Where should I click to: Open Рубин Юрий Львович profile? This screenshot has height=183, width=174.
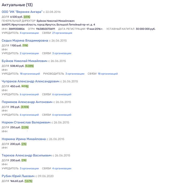coord(18,176)
